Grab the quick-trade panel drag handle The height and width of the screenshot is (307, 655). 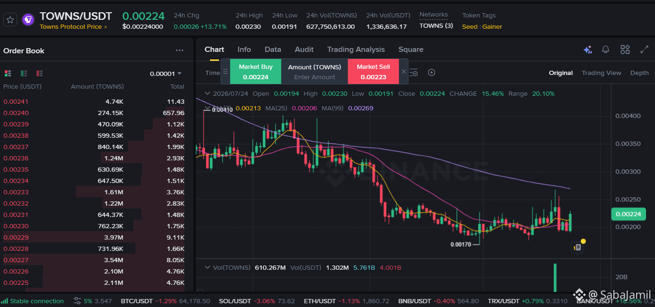226,72
